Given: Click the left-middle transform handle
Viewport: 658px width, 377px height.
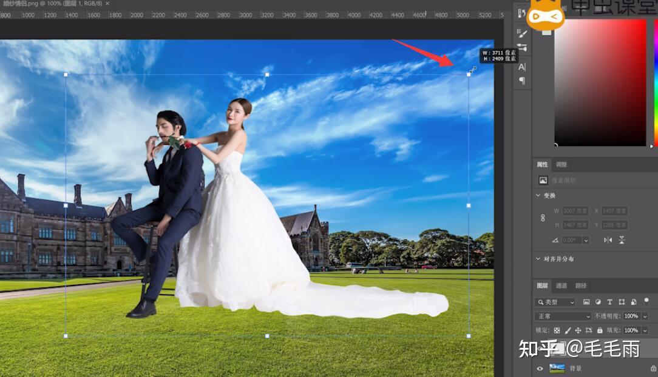Looking at the screenshot, I should [66, 205].
